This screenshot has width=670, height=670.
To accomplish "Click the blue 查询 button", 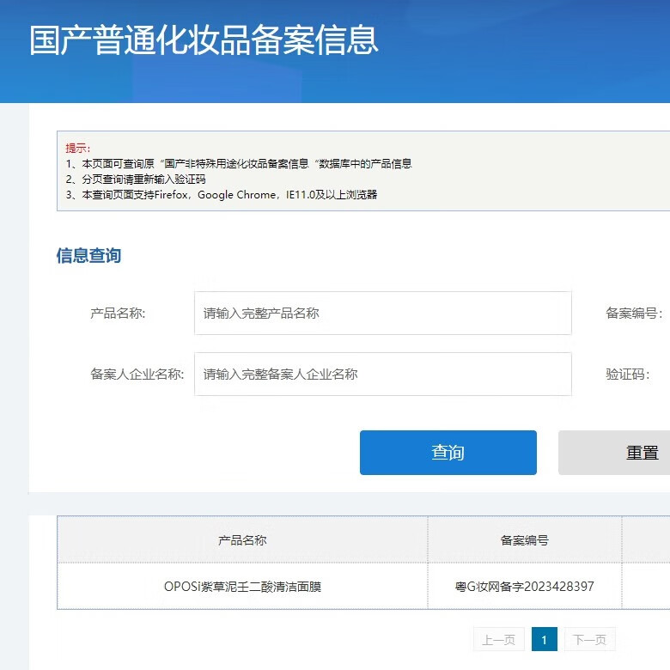I will 448,453.
